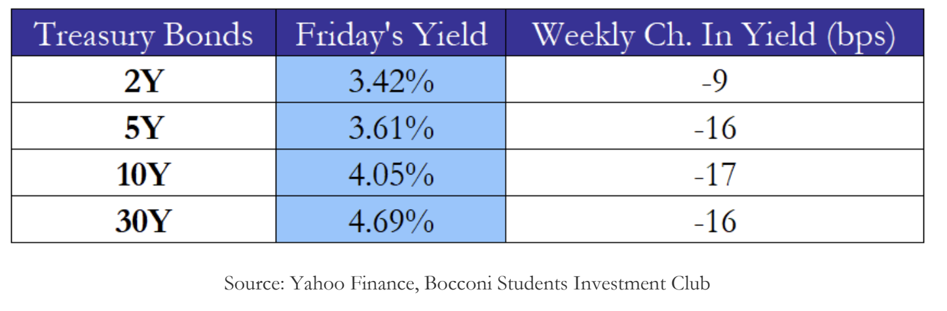Click the 4.69% yield value
Image resolution: width=947 pixels, height=311 pixels.
[x=391, y=222]
